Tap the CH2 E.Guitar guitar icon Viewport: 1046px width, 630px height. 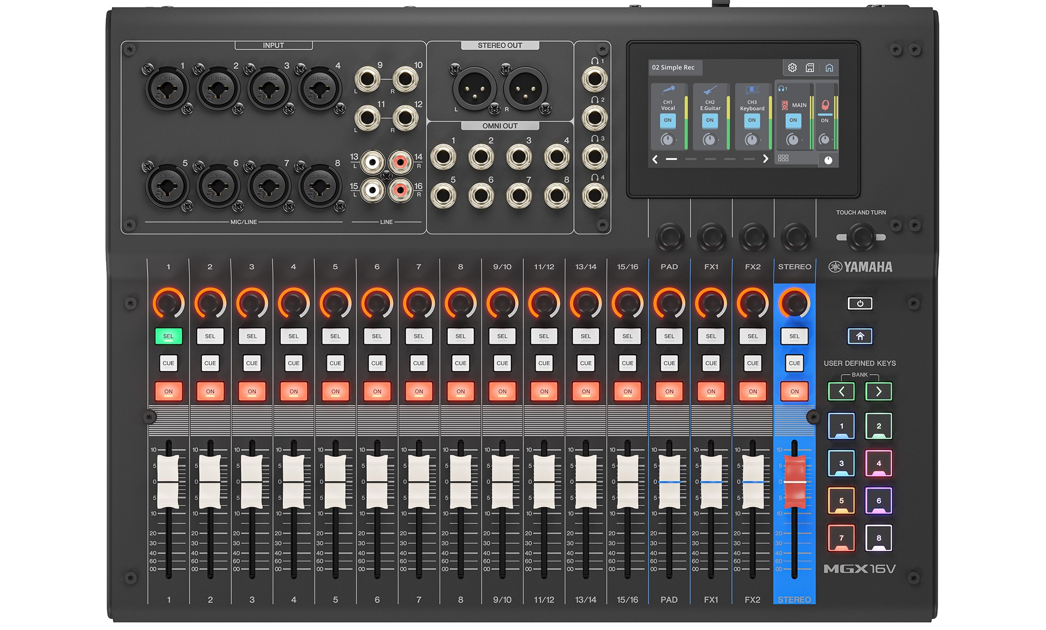(x=710, y=90)
